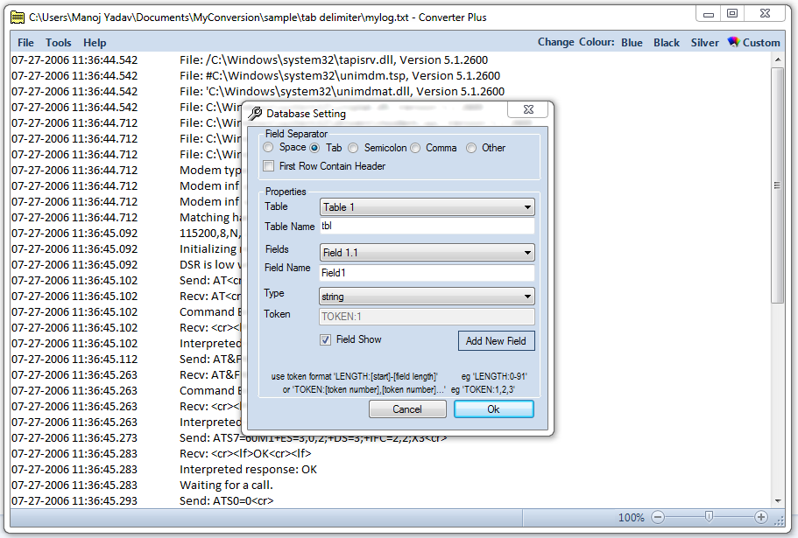Click the zoom in plus icon
Viewport: 798px width, 538px height.
[x=761, y=517]
